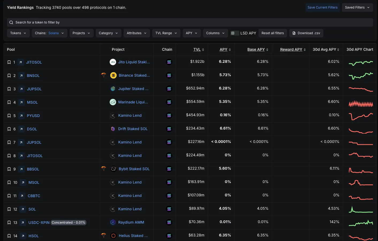Open the Chains: Solana dropdown
The image size is (378, 241).
(49, 33)
